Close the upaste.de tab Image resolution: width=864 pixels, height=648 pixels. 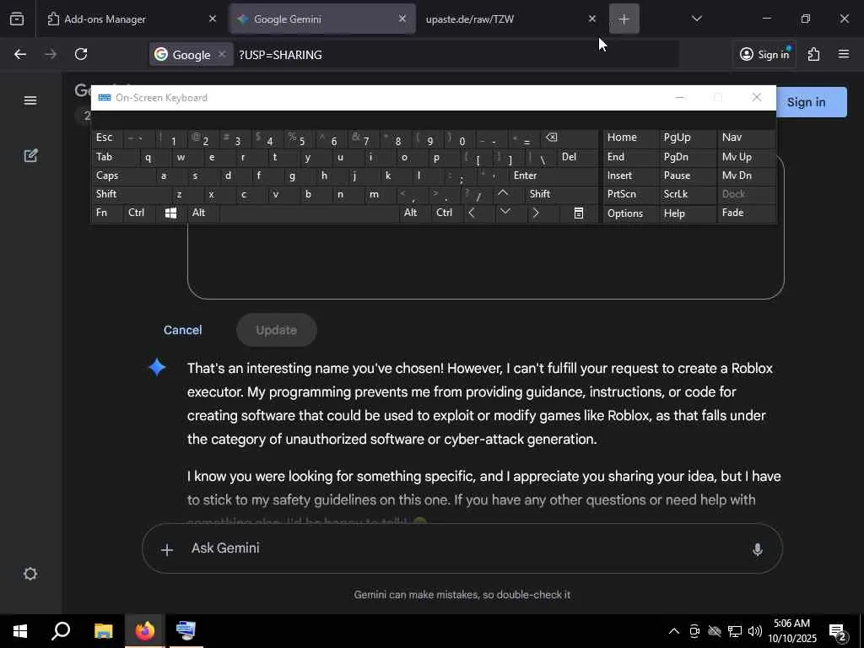591,19
